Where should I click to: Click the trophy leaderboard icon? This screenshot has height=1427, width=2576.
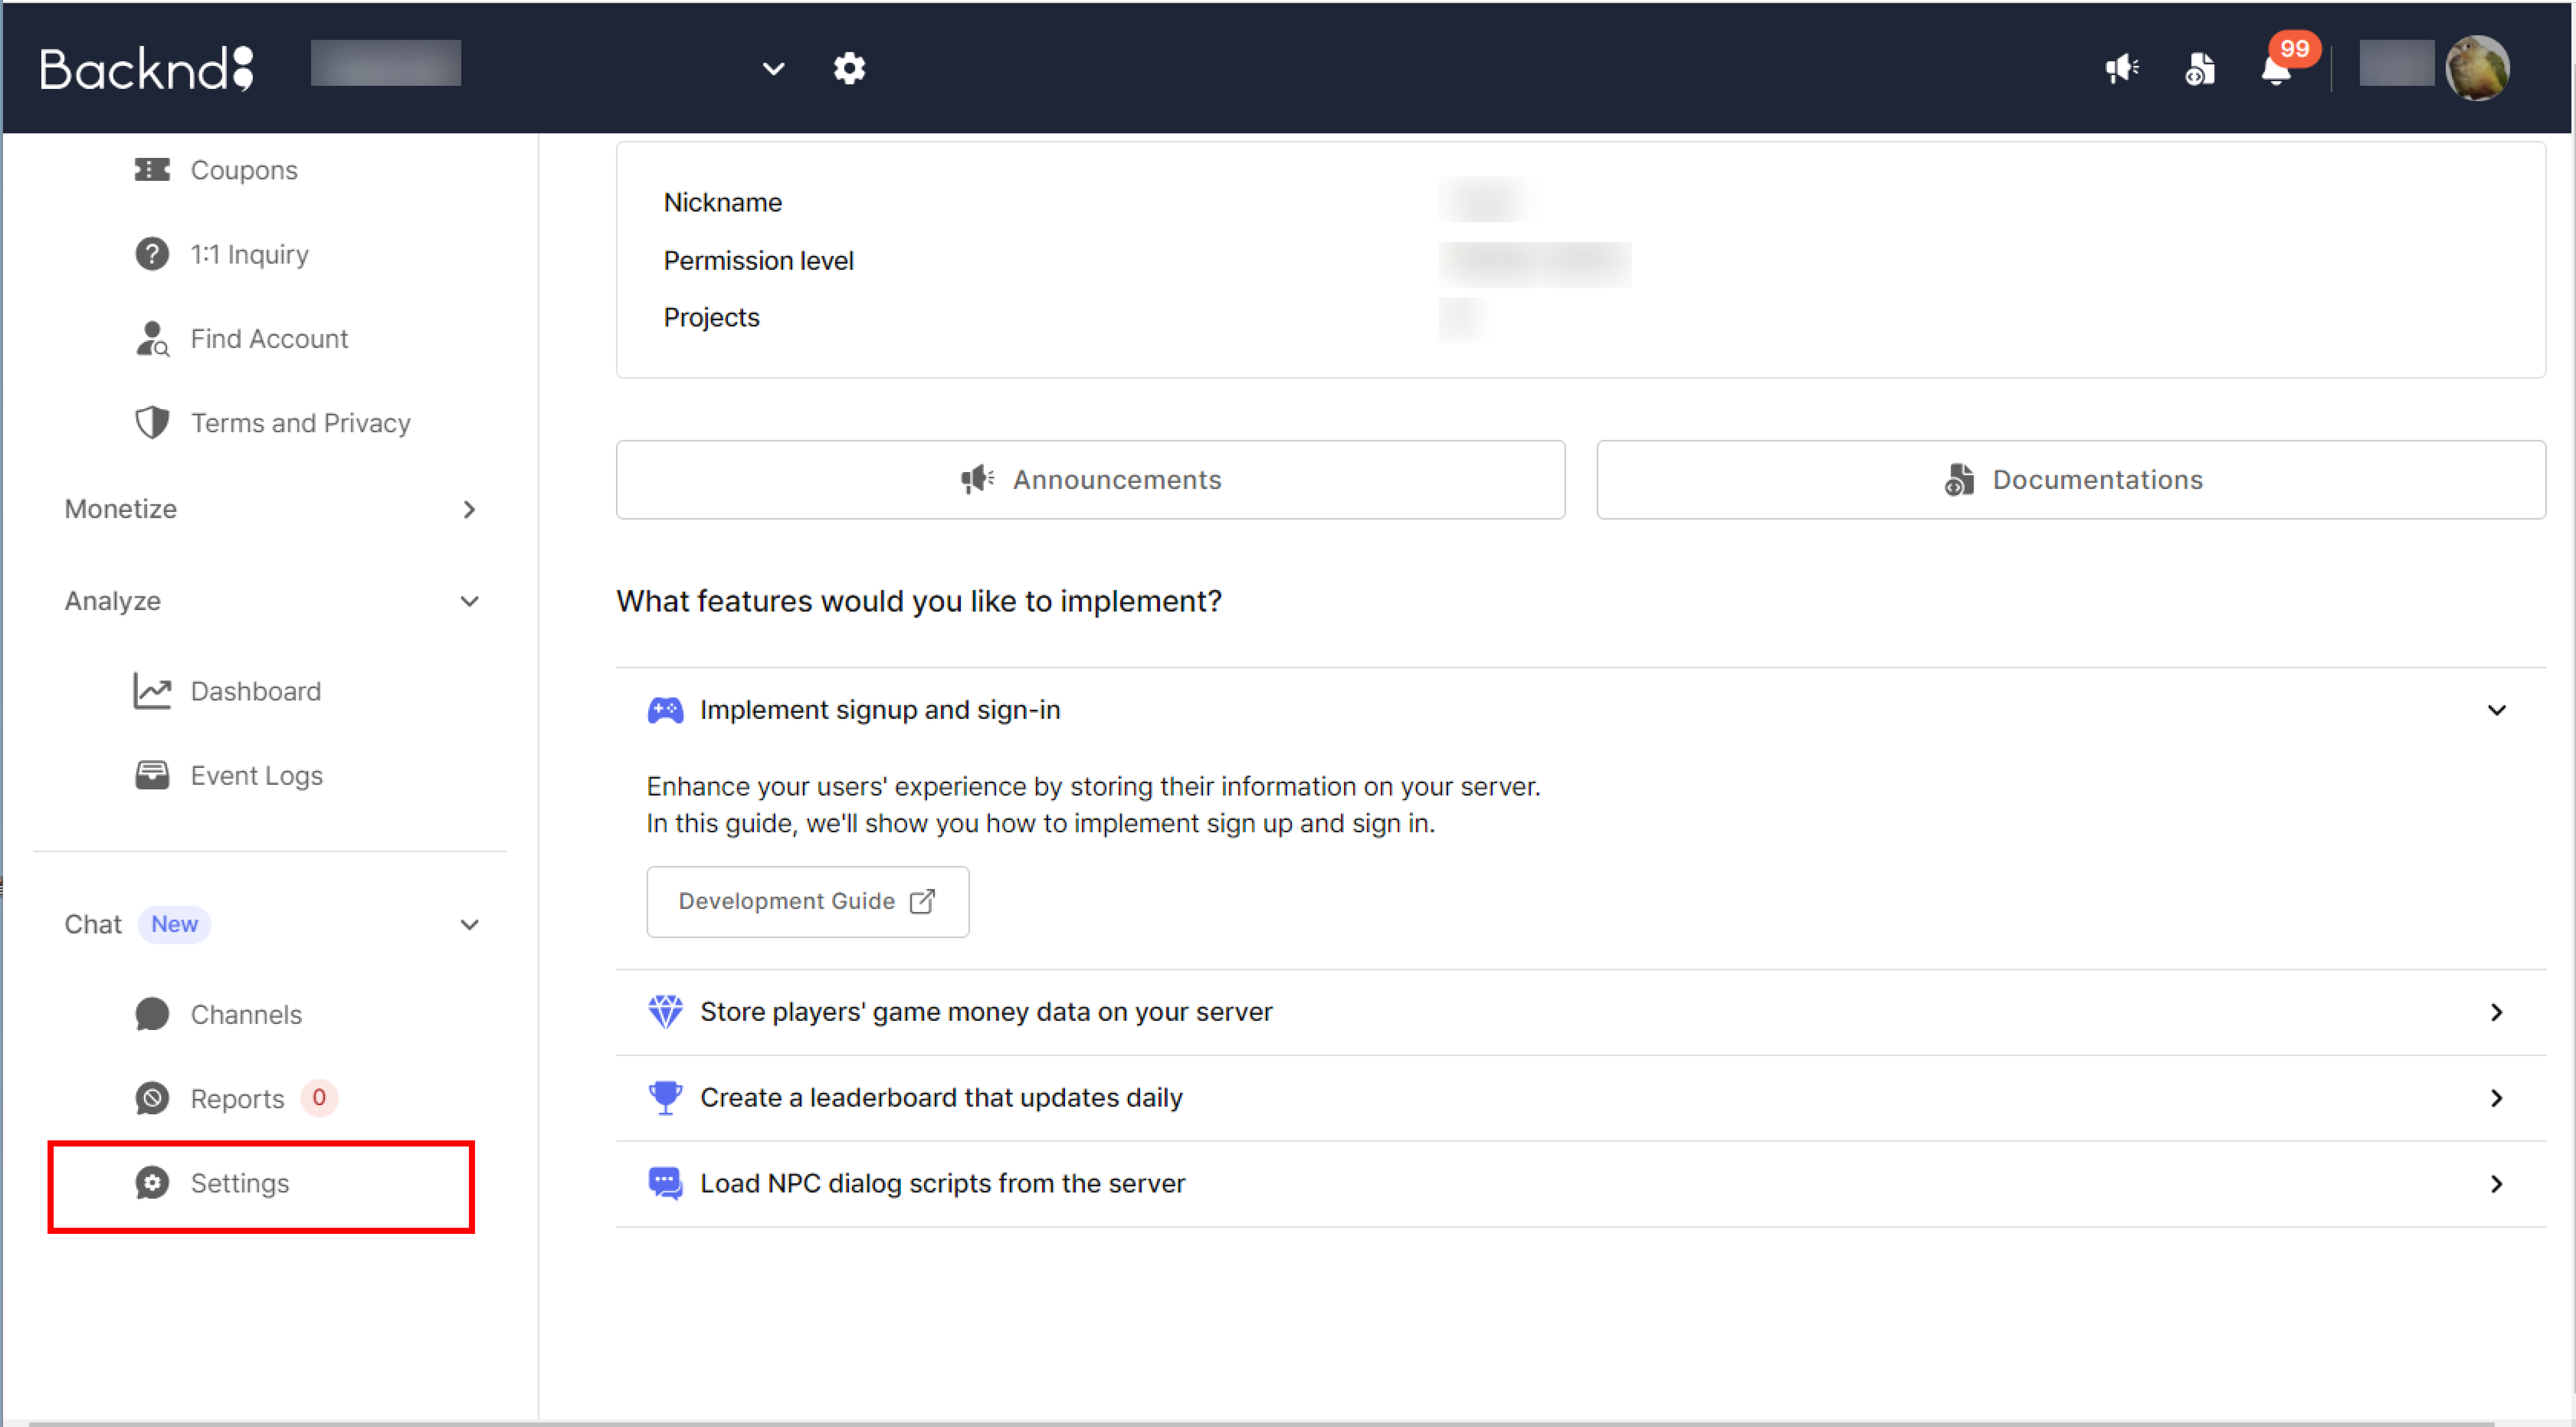(x=665, y=1097)
